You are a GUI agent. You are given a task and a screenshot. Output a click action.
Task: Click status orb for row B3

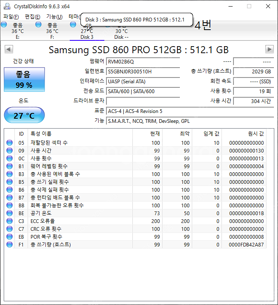coord(9,174)
